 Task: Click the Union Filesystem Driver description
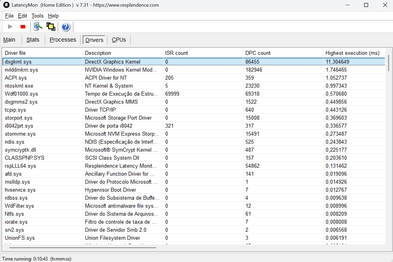click(x=113, y=238)
